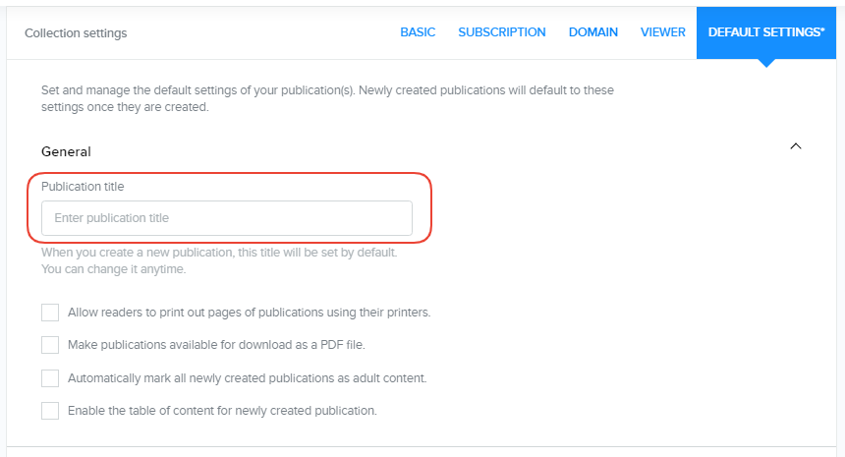Click the default settings description paragraph
Image resolution: width=845 pixels, height=457 pixels.
327,98
